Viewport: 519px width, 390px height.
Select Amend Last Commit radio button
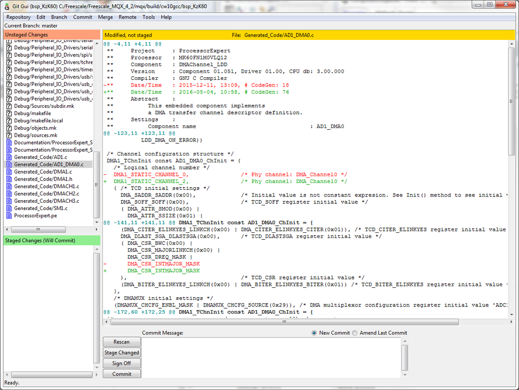[354, 333]
